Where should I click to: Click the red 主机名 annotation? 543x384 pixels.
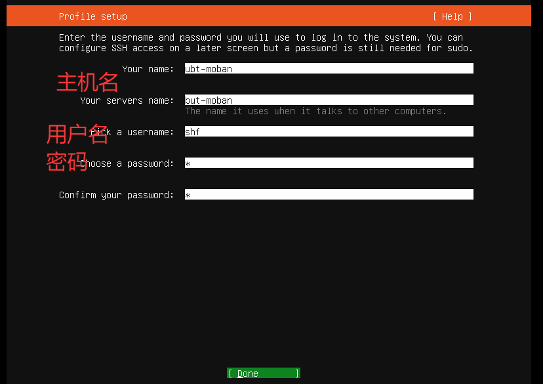point(87,83)
